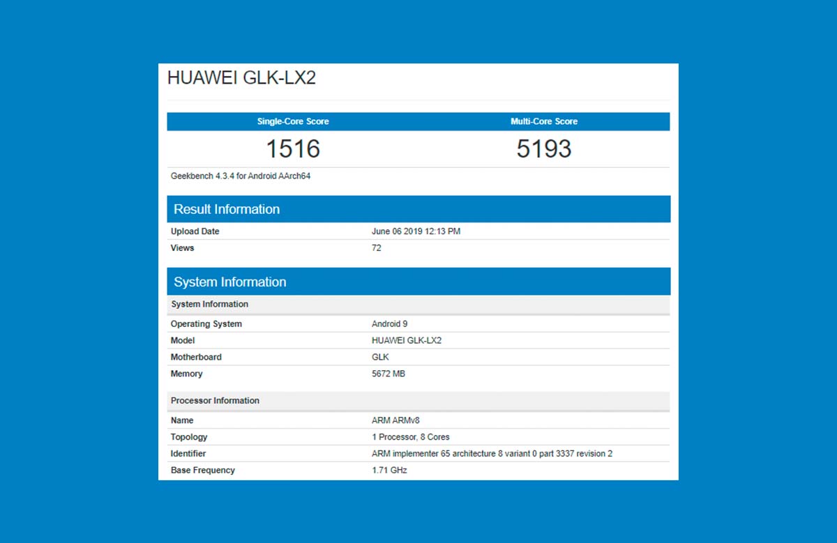Click the Base Frequency label
Viewport: 837px width, 543px height.
click(x=203, y=471)
